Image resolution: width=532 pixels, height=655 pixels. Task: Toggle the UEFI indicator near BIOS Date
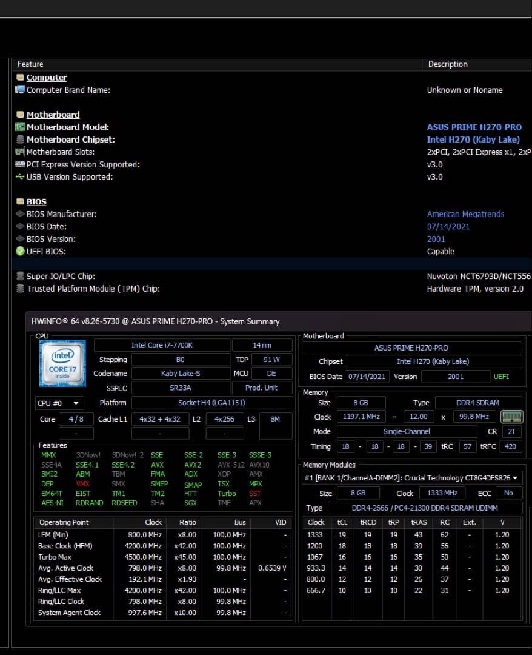pos(502,376)
